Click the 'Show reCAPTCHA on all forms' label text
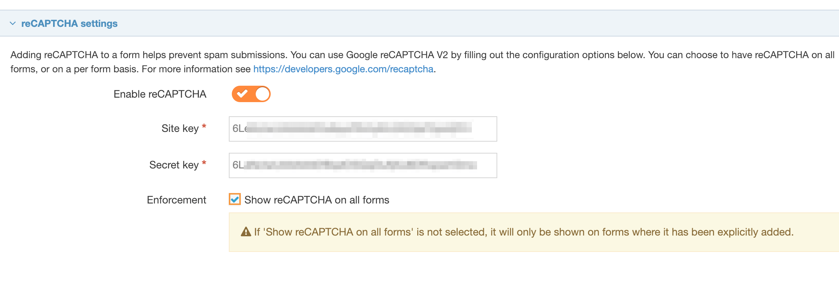Image resolution: width=839 pixels, height=281 pixels. click(x=317, y=200)
